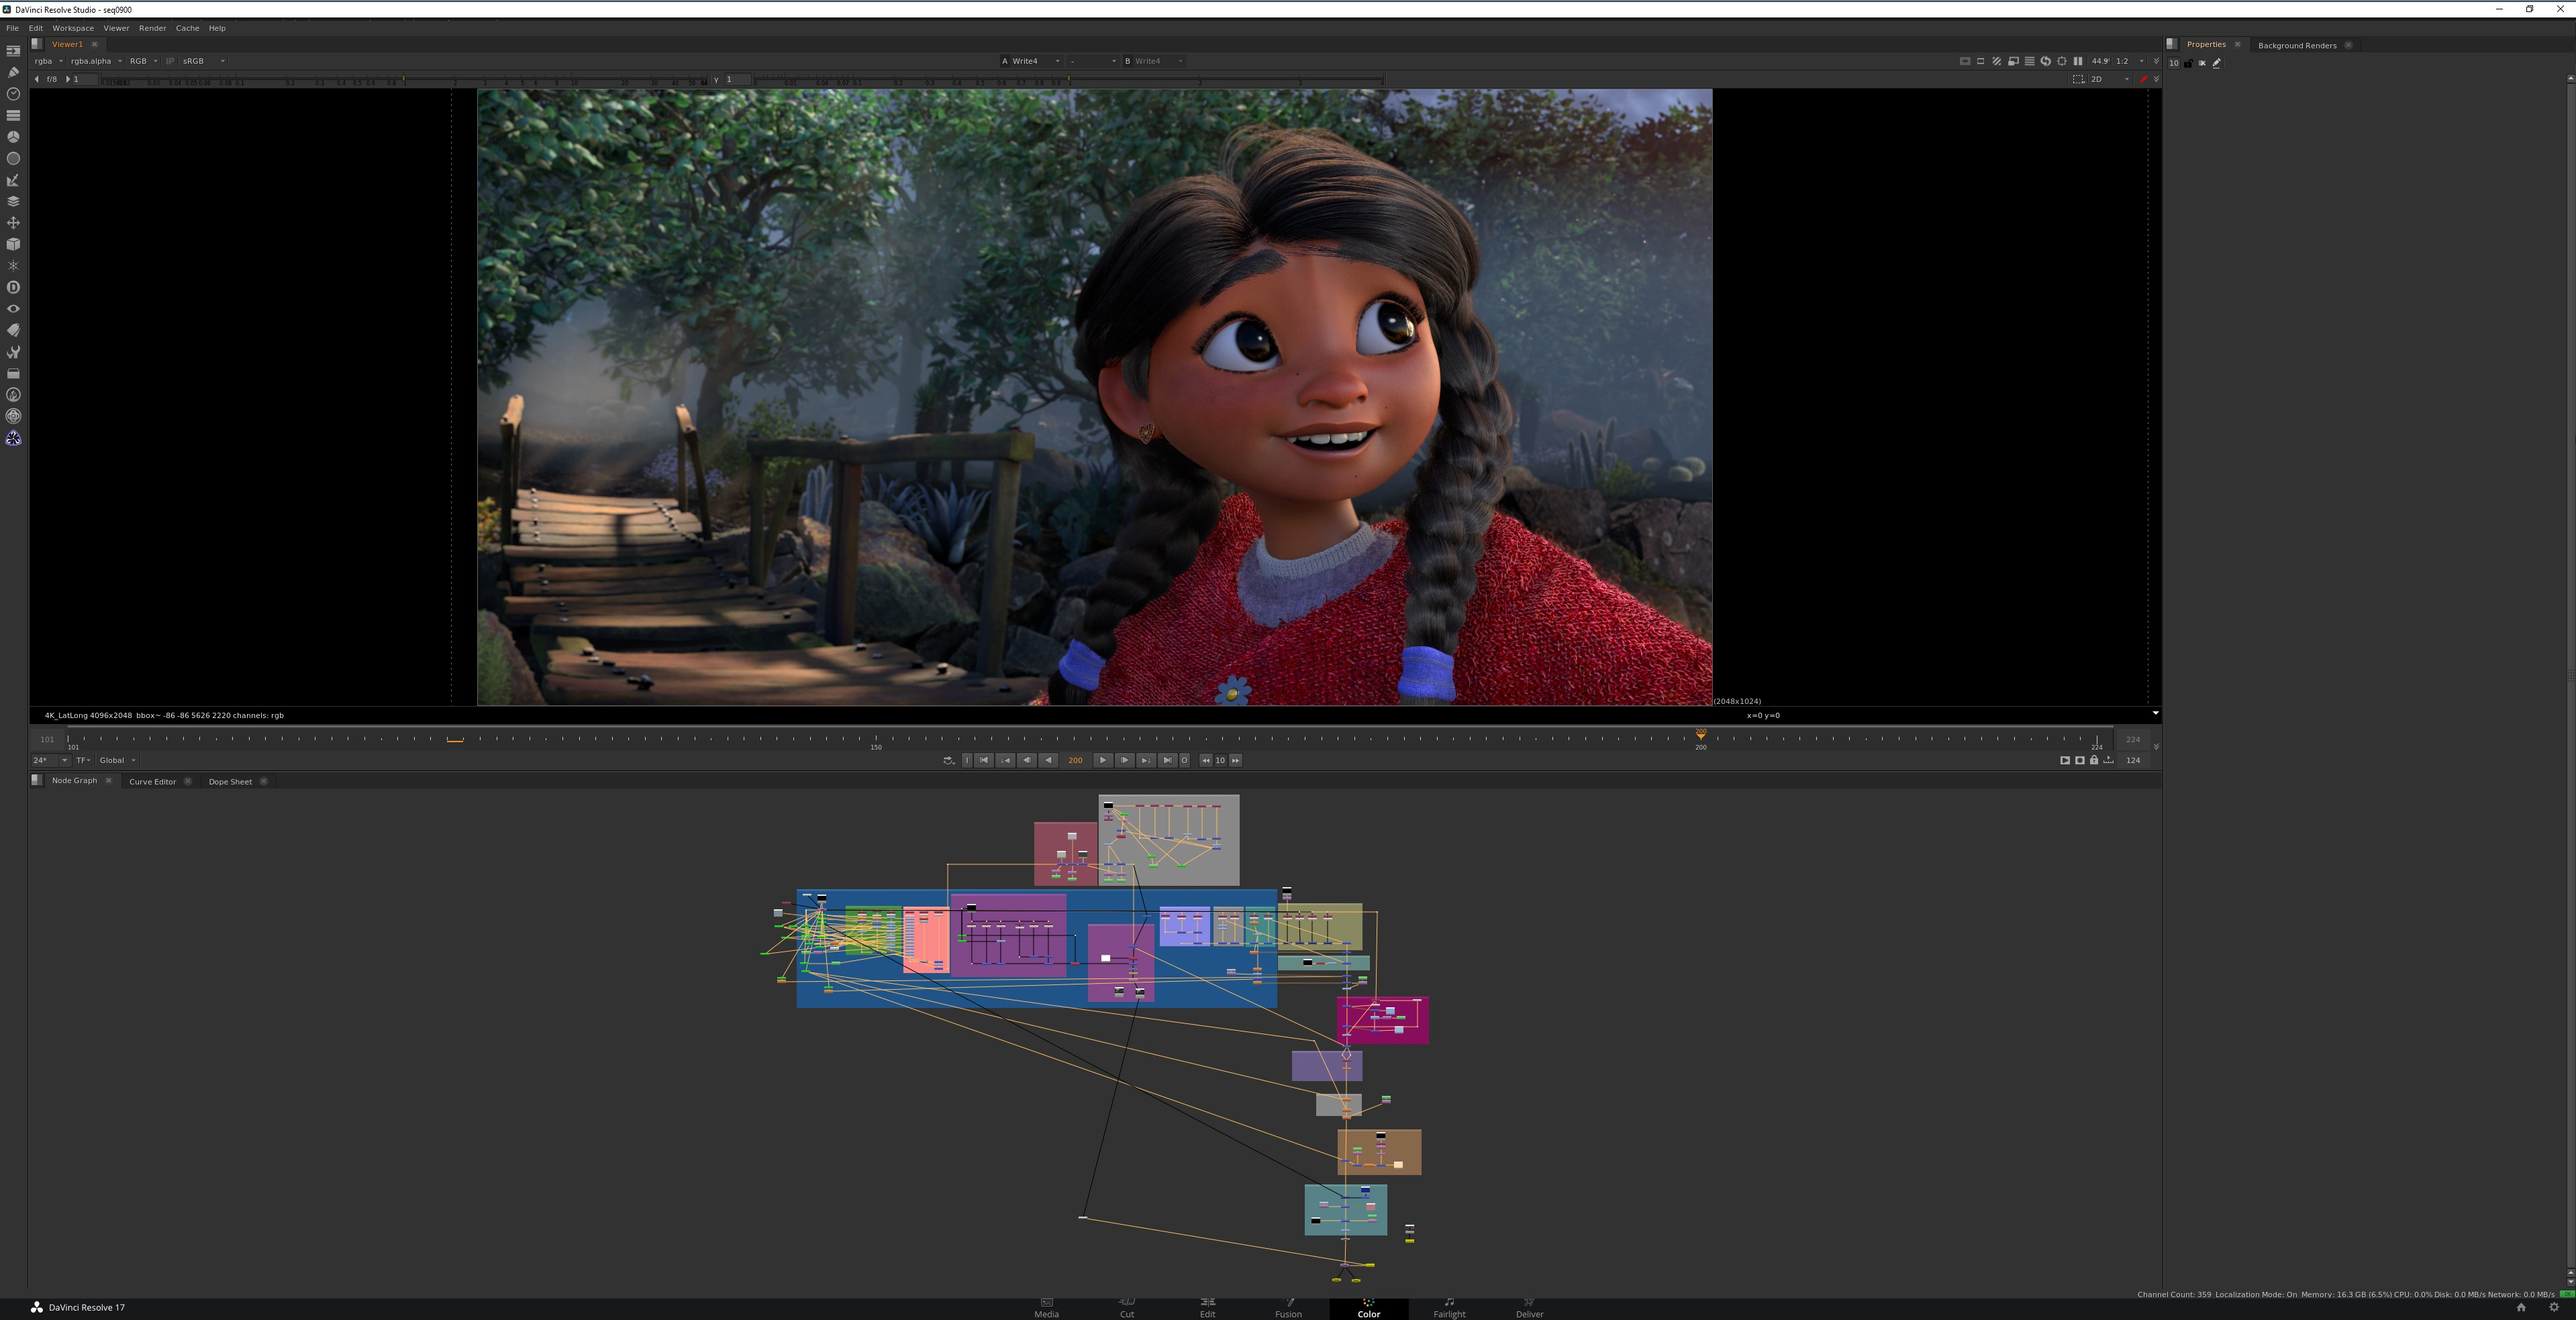The width and height of the screenshot is (2576, 1320).
Task: Click the pause viewer updates icon
Action: click(2078, 61)
